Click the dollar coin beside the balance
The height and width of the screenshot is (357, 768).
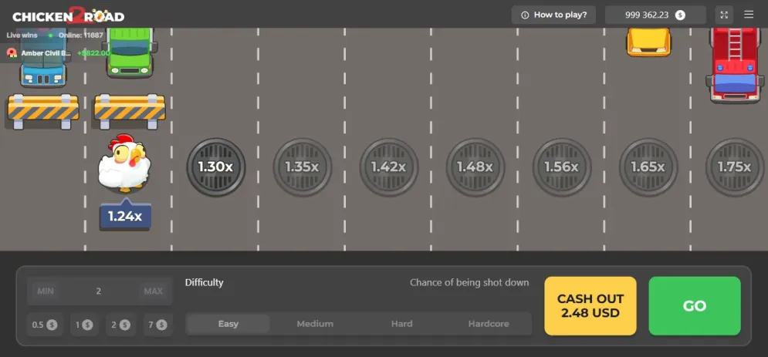(x=680, y=15)
